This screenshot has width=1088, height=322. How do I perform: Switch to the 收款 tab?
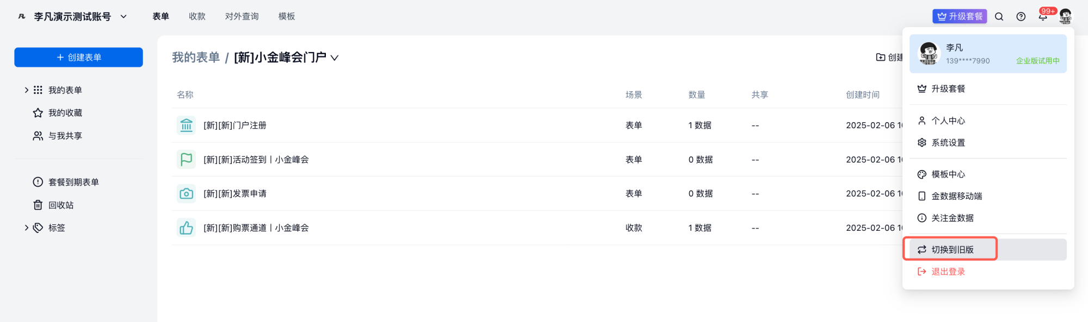click(197, 17)
